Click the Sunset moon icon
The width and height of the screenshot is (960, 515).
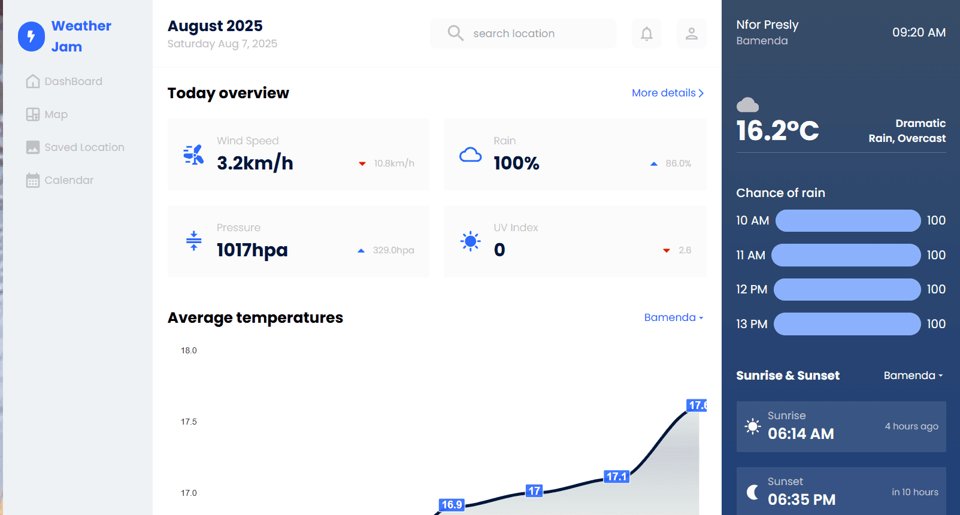(x=753, y=492)
